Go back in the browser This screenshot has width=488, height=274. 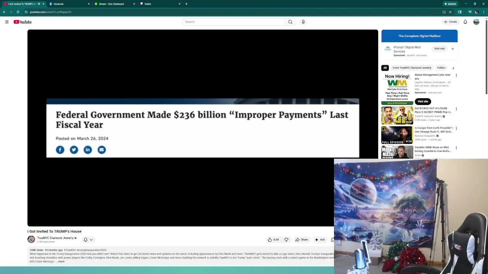(x=4, y=12)
